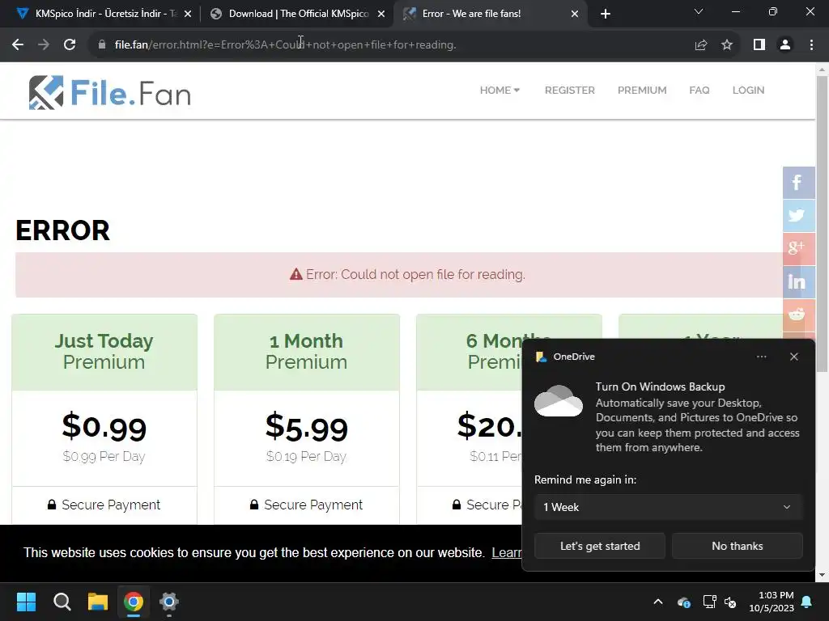Open Chrome profile menu
Image resolution: width=829 pixels, height=621 pixels.
785,45
